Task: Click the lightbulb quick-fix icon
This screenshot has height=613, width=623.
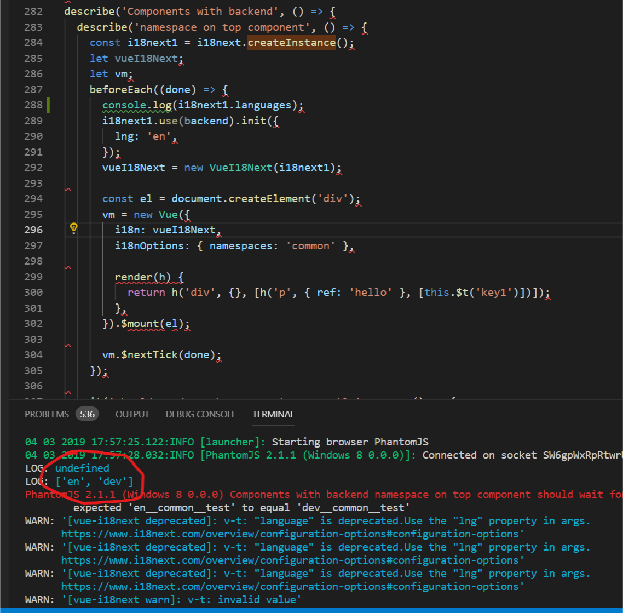Action: click(73, 228)
